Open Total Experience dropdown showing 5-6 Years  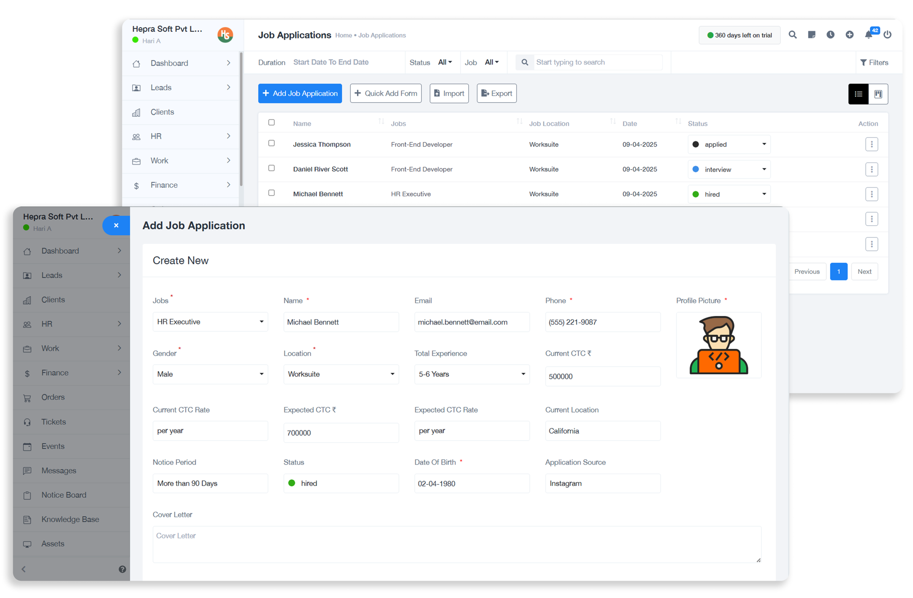click(472, 374)
